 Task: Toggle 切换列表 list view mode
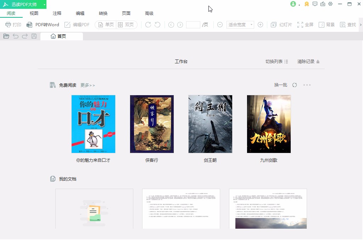point(277,61)
